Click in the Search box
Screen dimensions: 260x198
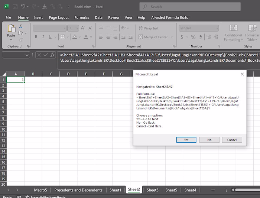pos(190,7)
